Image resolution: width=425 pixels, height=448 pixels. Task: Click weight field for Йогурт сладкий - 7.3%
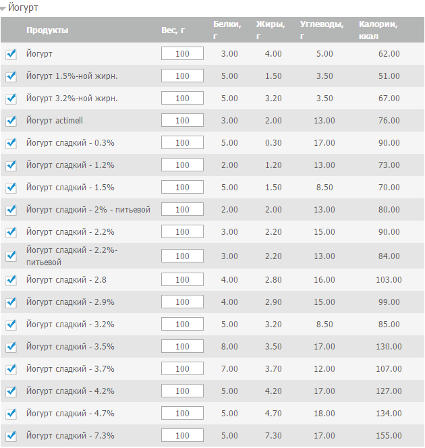point(182,435)
